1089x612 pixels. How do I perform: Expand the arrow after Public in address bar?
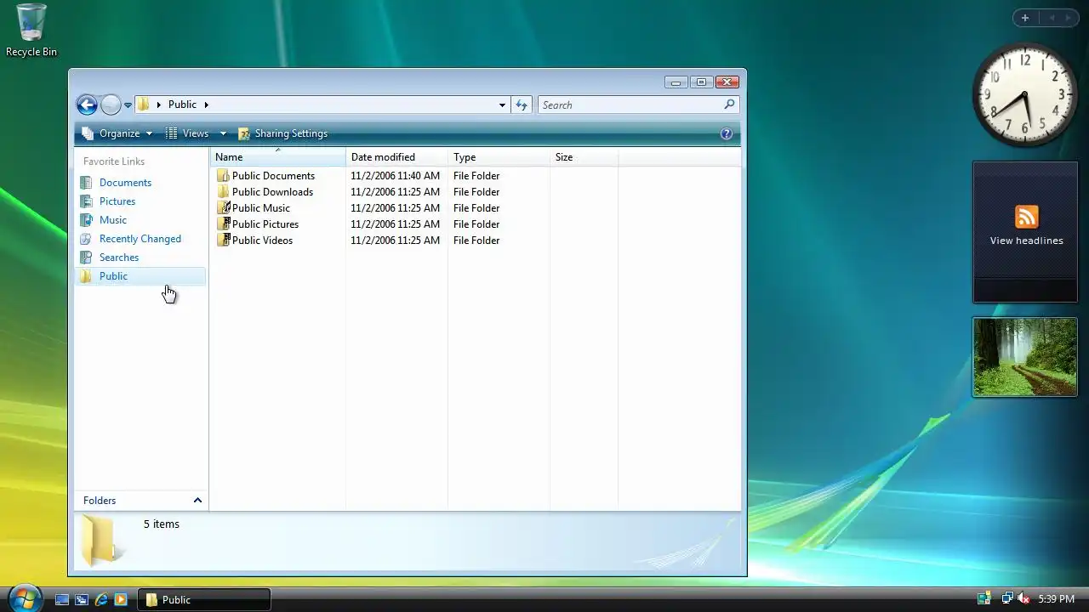tap(206, 105)
